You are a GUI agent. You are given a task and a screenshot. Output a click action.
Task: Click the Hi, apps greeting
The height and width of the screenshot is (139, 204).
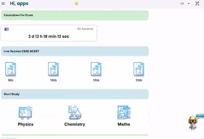(x=19, y=4)
